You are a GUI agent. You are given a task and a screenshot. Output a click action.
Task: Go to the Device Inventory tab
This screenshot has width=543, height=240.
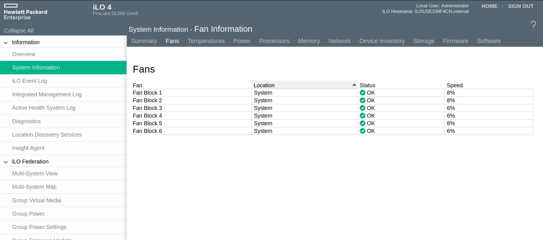[382, 41]
